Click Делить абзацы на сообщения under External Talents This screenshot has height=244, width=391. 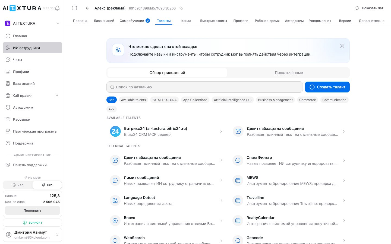tap(166, 160)
